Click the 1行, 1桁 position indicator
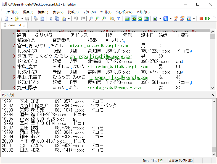217x164 pixels. click(157, 161)
